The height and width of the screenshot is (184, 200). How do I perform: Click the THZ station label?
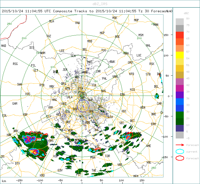(x=49, y=36)
